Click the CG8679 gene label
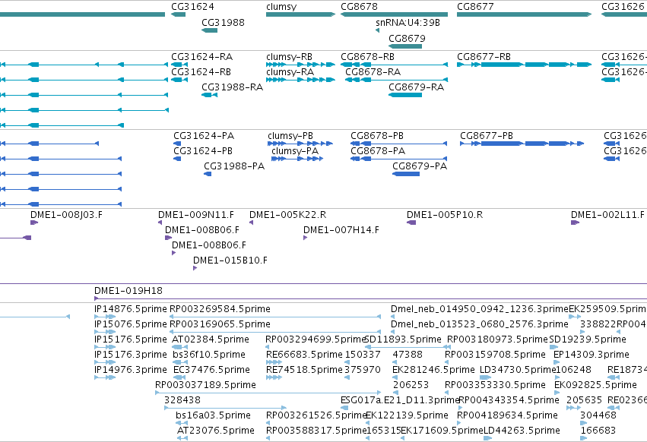This screenshot has height=442, width=647. point(407,38)
